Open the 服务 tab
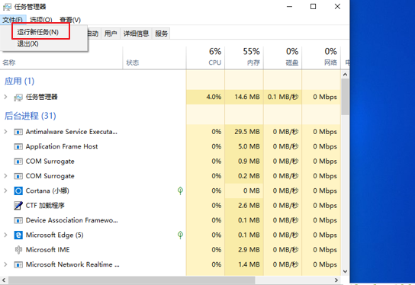This screenshot has width=415, height=285. [x=162, y=34]
